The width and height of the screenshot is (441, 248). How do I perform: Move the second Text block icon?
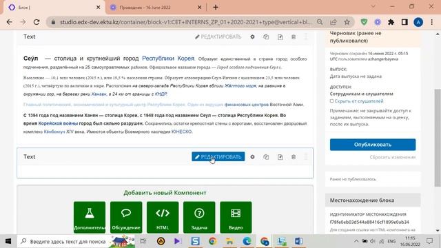[280, 157]
